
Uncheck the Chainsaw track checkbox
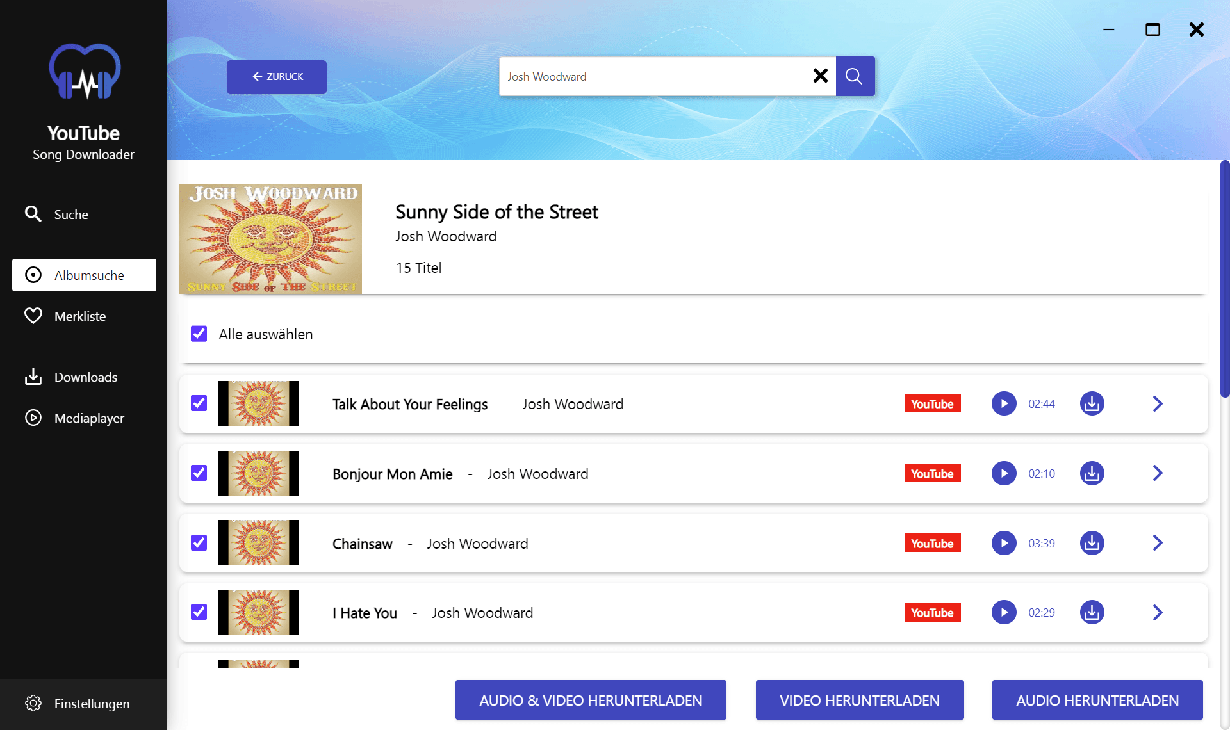click(x=199, y=543)
